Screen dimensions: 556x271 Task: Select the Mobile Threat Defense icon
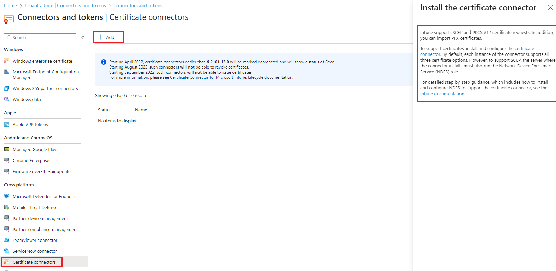pos(7,207)
